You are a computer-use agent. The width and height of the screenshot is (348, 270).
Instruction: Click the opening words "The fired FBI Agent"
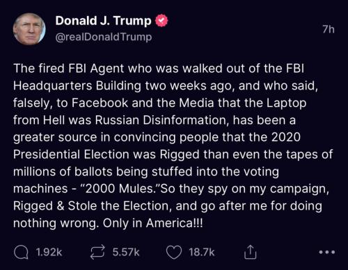pos(68,69)
